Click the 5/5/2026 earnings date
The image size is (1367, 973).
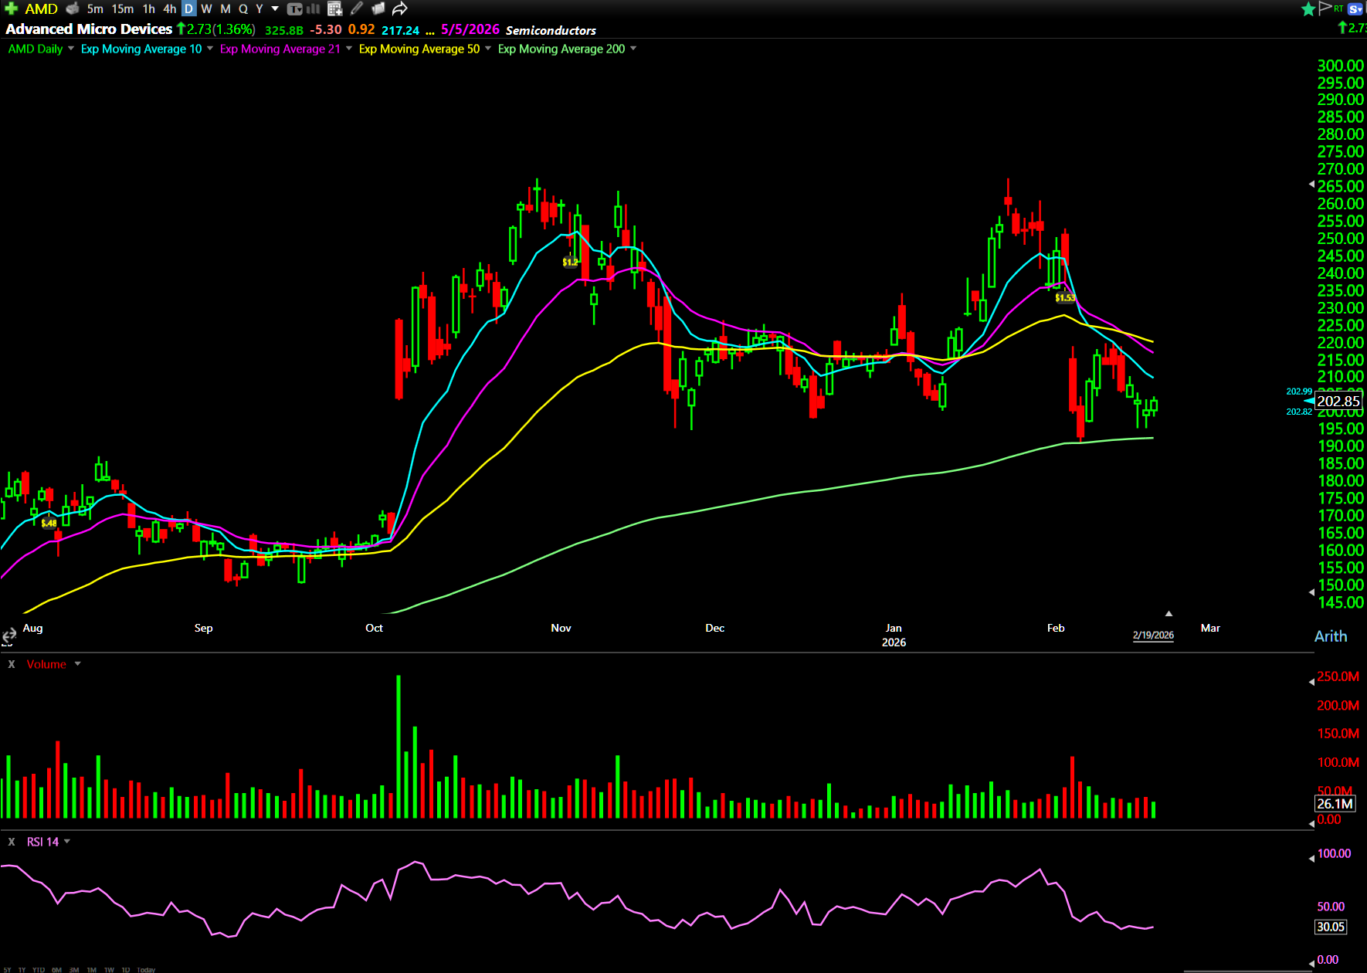[470, 29]
